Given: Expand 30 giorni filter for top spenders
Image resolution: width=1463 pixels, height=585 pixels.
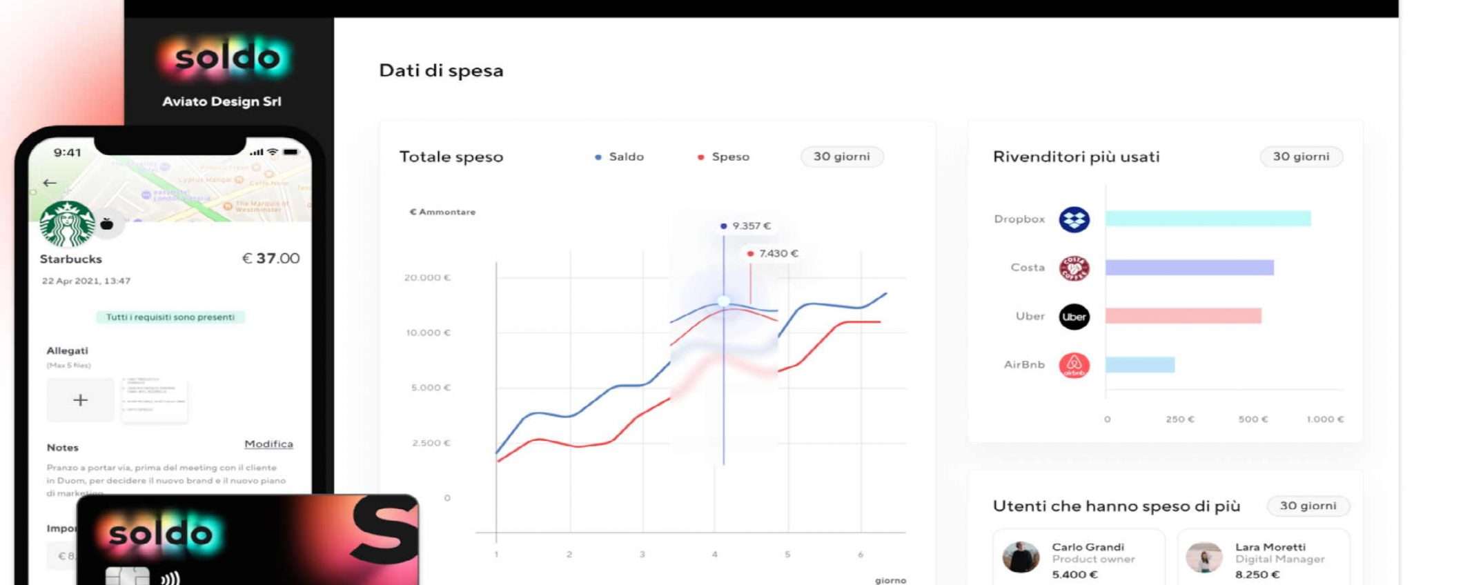Looking at the screenshot, I should click(1308, 506).
